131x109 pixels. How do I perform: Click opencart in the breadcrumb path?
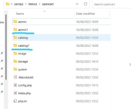click(x=48, y=4)
